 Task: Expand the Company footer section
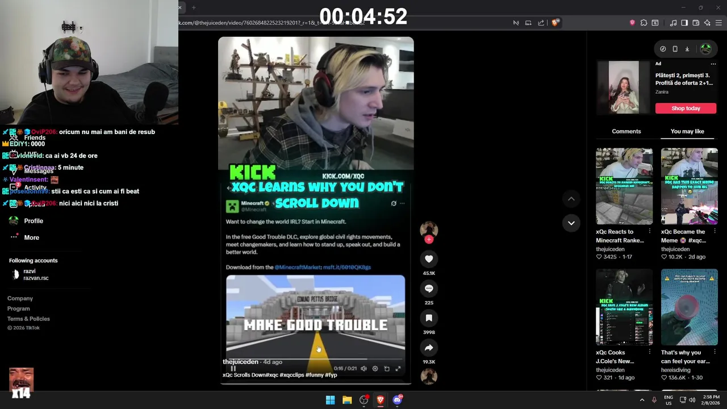click(x=20, y=298)
